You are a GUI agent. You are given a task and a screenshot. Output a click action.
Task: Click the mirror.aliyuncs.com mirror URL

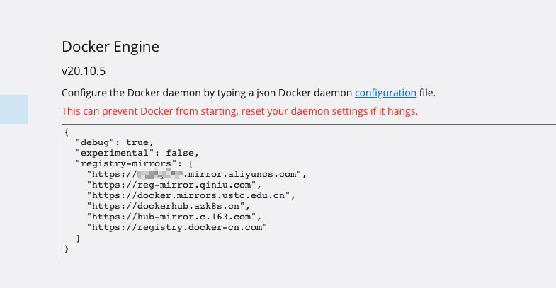click(x=197, y=174)
